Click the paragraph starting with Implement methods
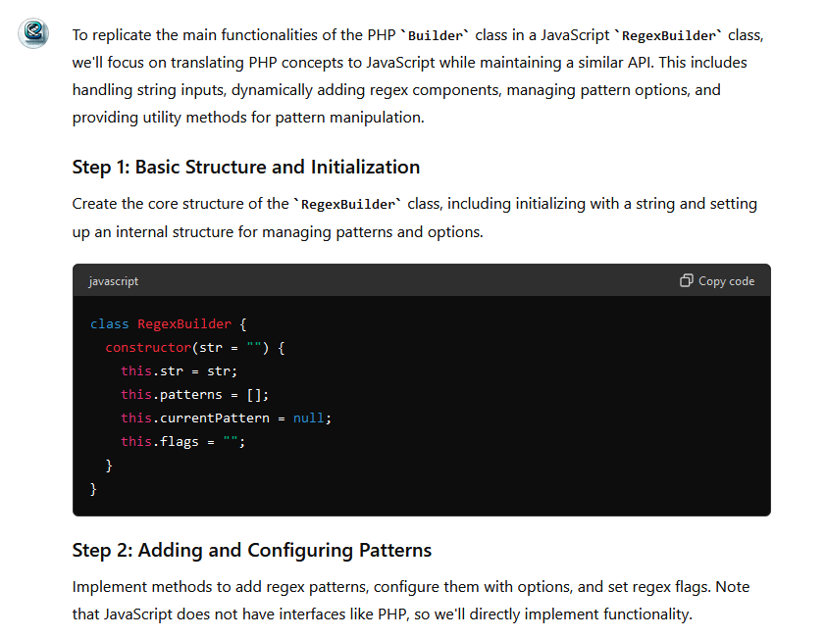Screen dimensions: 826x638 (410, 601)
